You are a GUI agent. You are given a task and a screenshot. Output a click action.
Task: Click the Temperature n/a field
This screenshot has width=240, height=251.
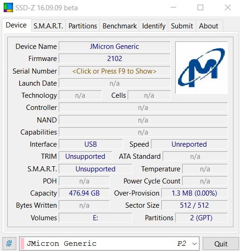tap(205, 169)
